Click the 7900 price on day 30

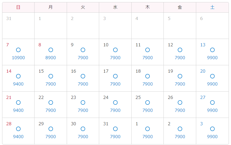pyautogui.click(x=83, y=137)
